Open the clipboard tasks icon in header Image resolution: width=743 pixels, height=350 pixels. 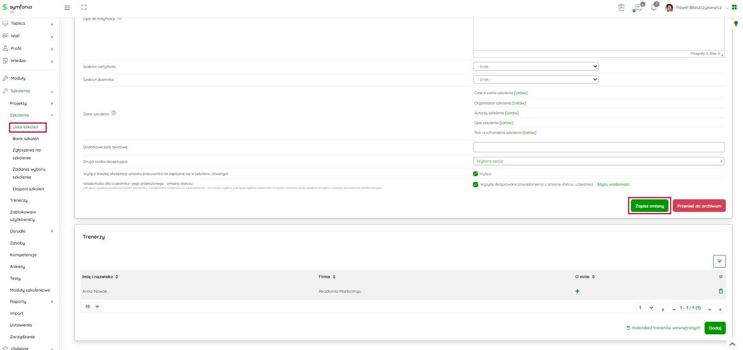[x=621, y=7]
